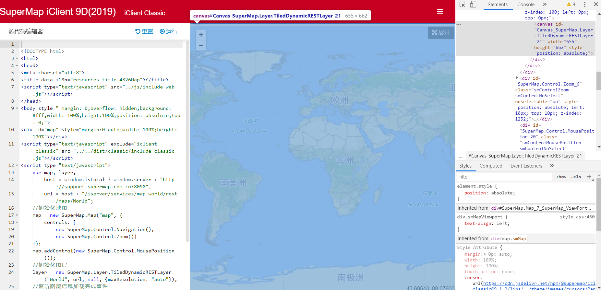Toggle DevTools device toolbar icon
The width and height of the screenshot is (601, 290).
pyautogui.click(x=473, y=5)
